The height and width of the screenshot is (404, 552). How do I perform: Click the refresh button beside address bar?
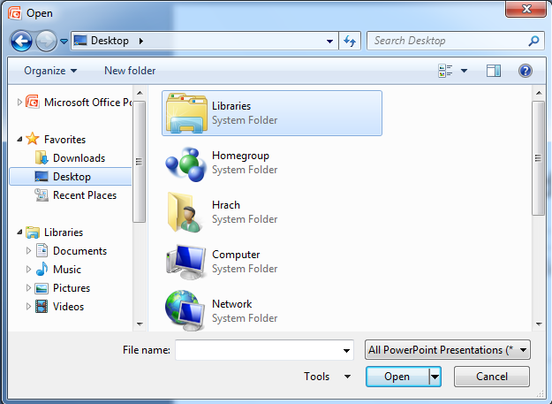coord(350,41)
